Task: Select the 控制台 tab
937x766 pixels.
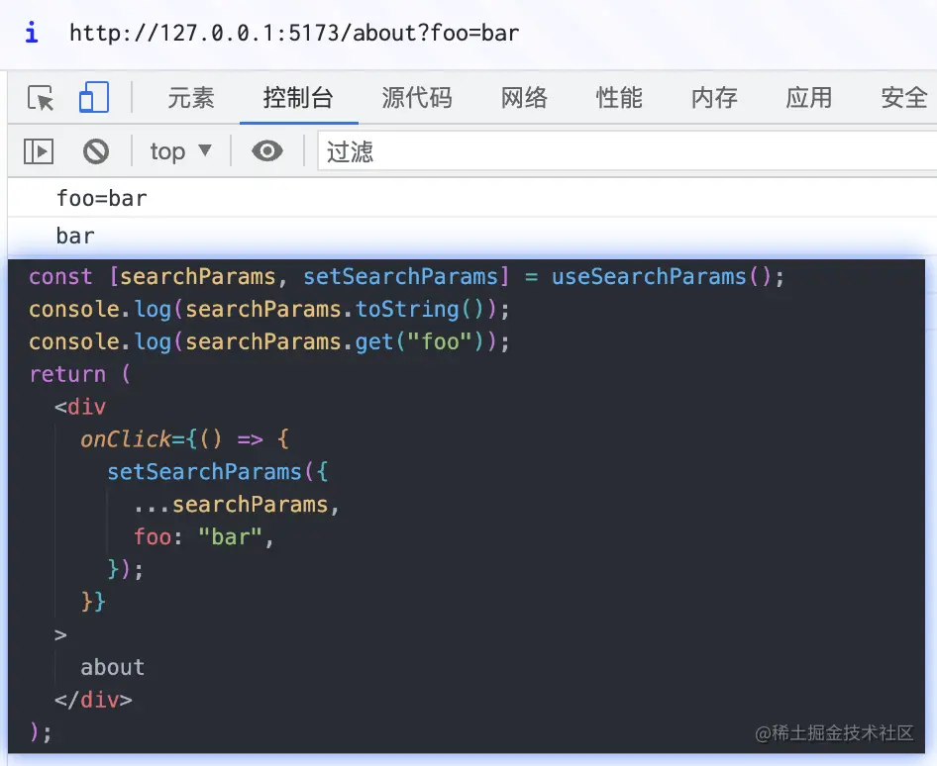Action: [298, 98]
